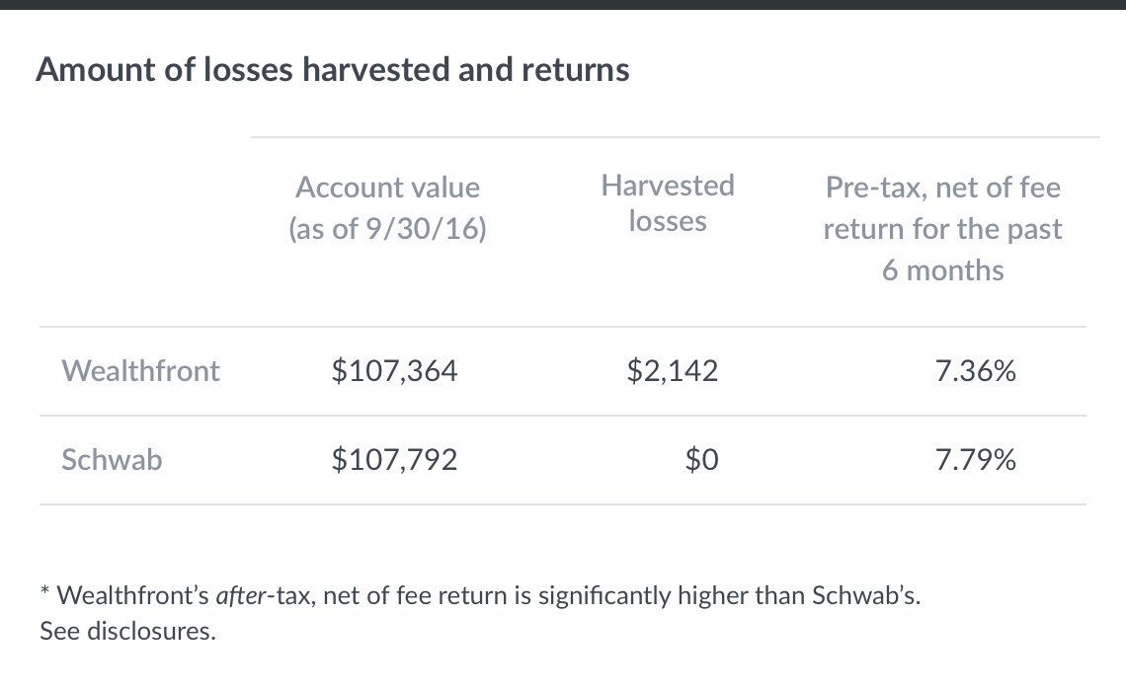Click the $2,142 harvested losses value
Screen dimensions: 1126x691
[672, 371]
